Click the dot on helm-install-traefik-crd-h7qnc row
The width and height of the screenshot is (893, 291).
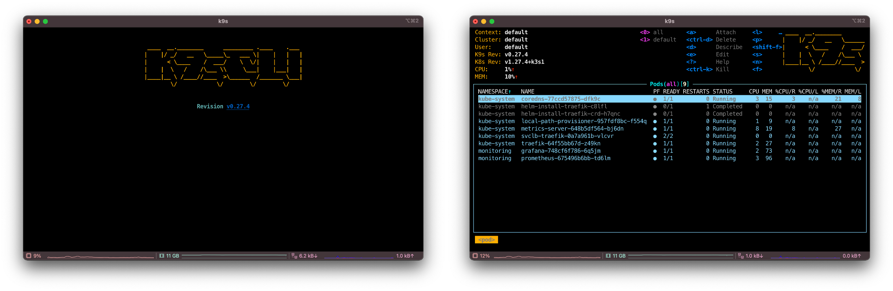tap(655, 114)
